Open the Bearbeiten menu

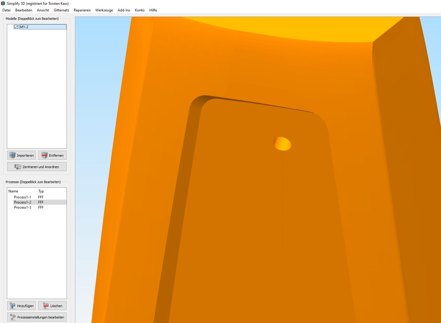24,10
